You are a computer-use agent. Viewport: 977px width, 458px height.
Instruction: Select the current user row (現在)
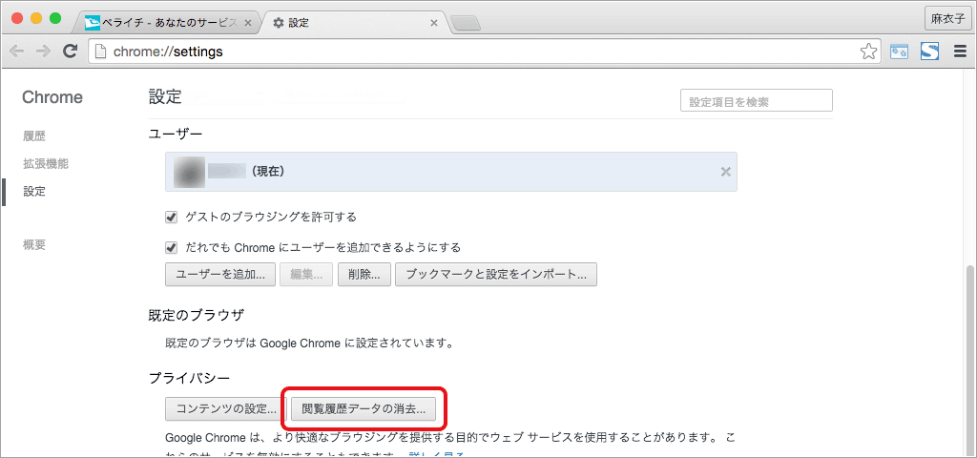[x=451, y=172]
